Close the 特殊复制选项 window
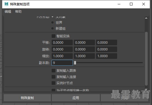 144,4
